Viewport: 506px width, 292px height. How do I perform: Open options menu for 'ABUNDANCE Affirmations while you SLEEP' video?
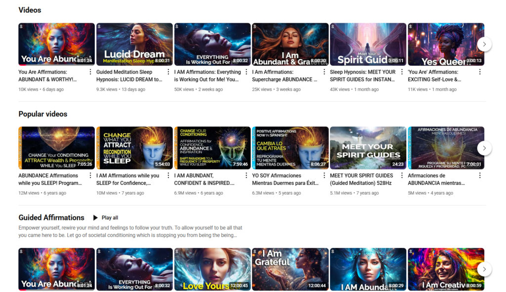coord(90,175)
